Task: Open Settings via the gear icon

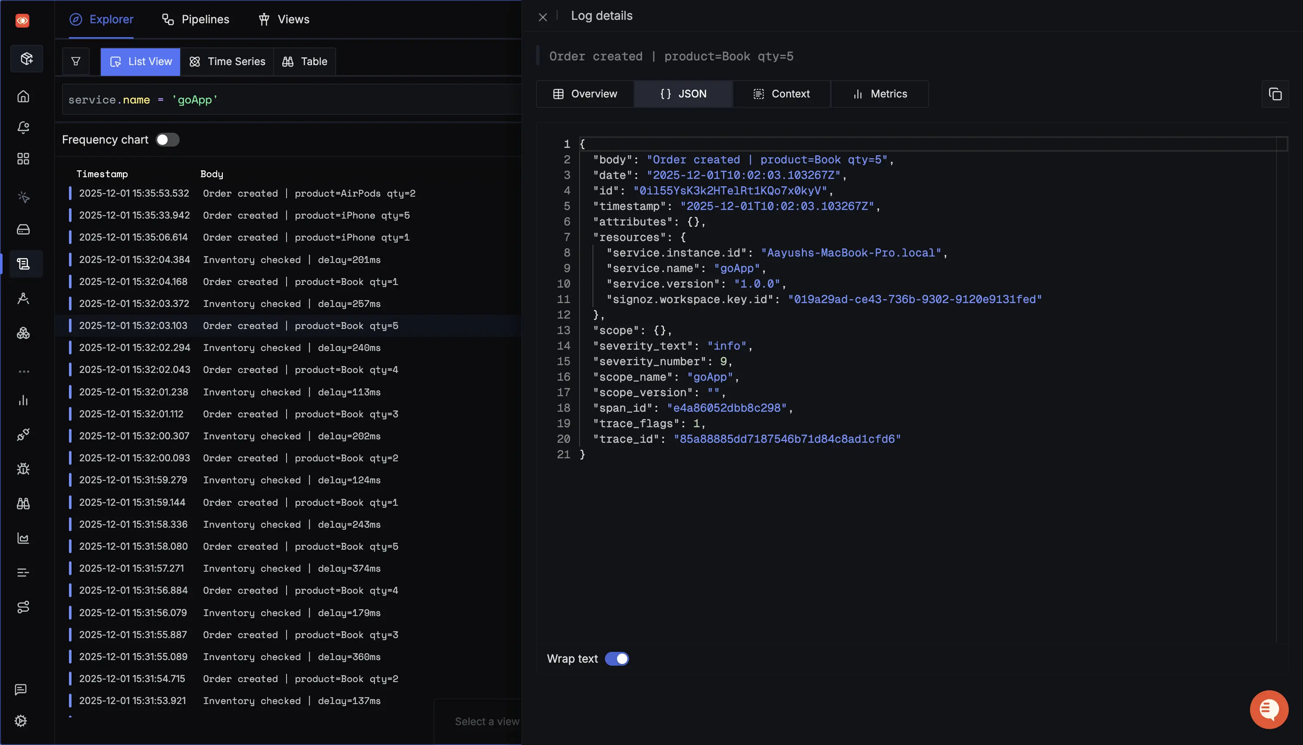Action: [x=20, y=720]
